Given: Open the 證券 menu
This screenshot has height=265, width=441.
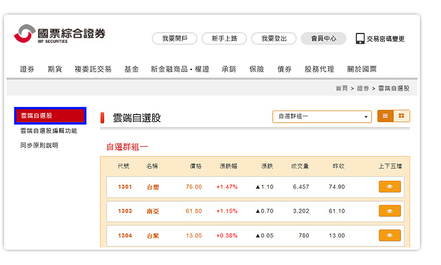Looking at the screenshot, I should click(x=27, y=69).
